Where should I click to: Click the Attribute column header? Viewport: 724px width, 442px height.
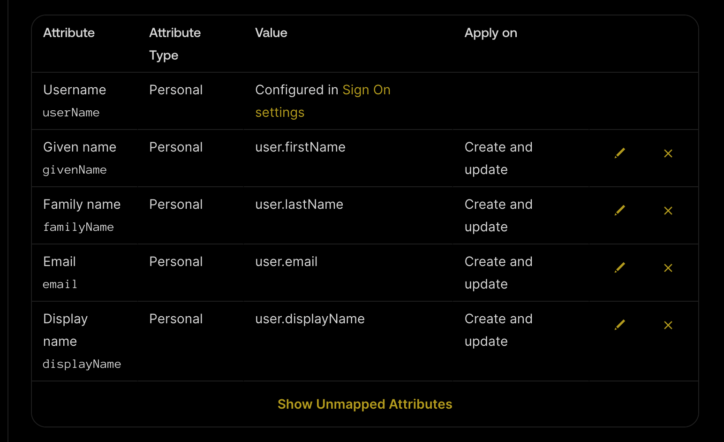(x=69, y=33)
